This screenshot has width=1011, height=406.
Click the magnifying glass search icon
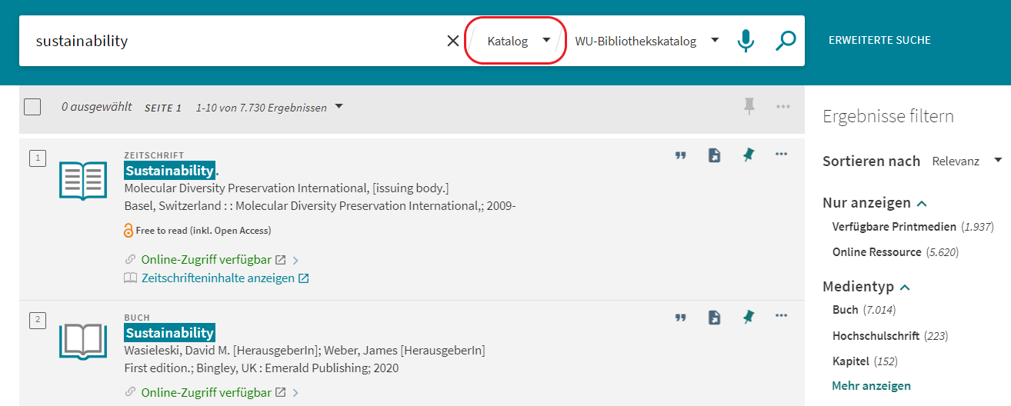click(785, 41)
